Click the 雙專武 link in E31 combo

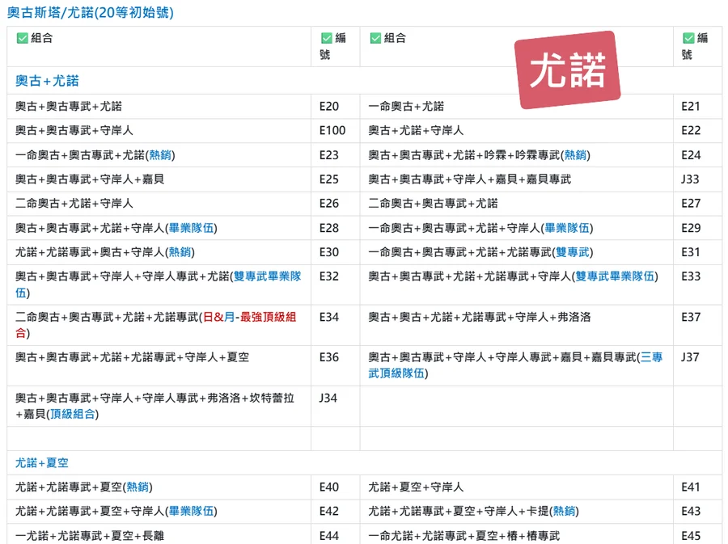tap(579, 252)
